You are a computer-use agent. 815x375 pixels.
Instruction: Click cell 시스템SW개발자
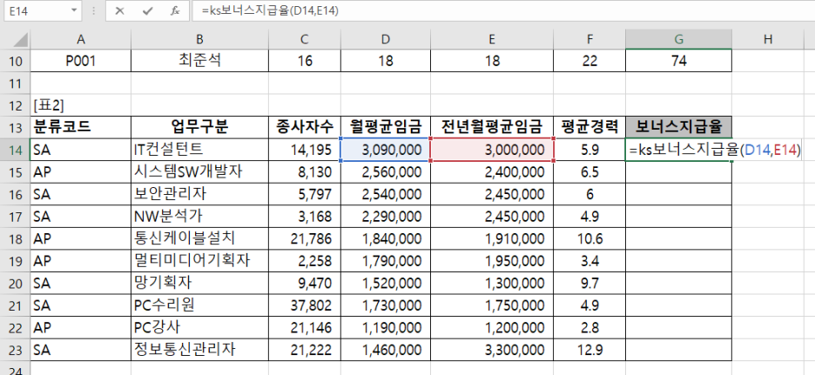pyautogui.click(x=199, y=172)
